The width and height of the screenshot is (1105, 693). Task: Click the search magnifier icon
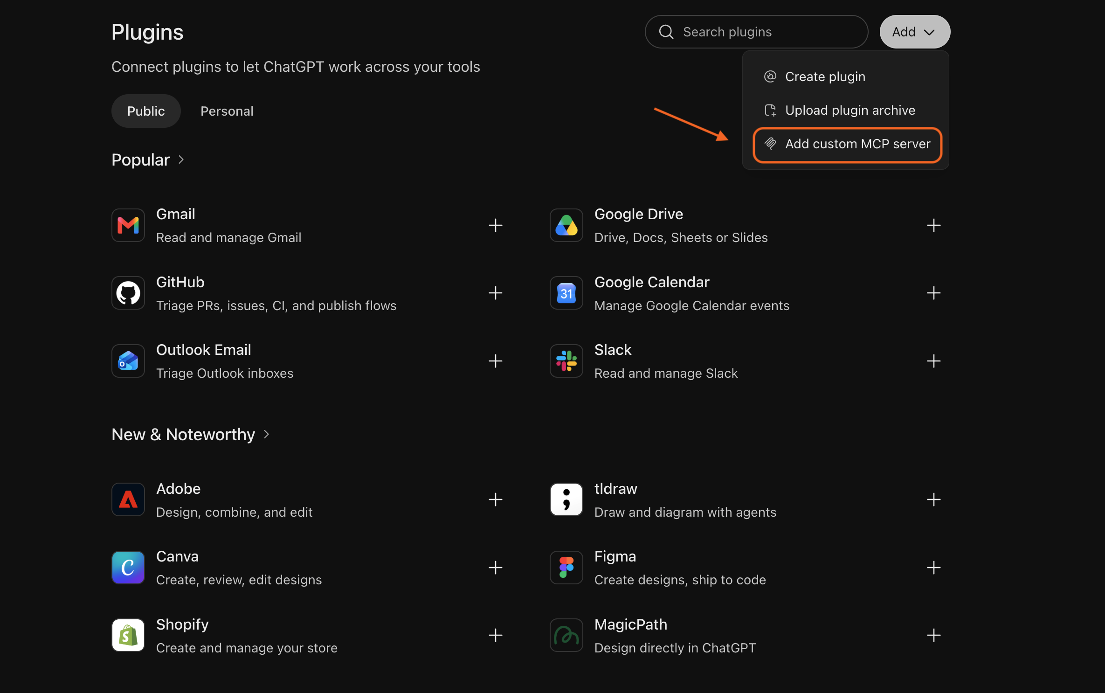(x=666, y=32)
